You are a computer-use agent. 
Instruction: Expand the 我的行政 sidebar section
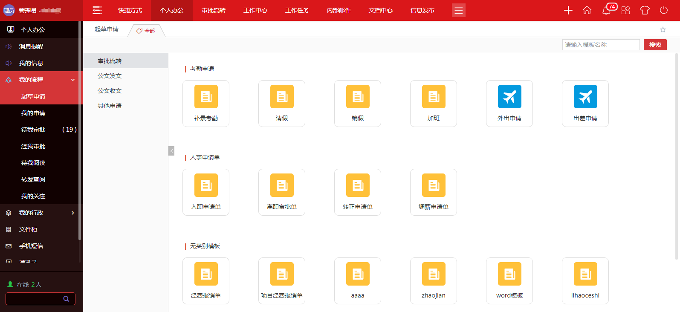(72, 213)
